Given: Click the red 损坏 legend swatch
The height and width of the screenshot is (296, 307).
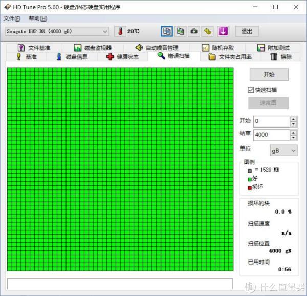Looking at the screenshot, I should click(250, 188).
